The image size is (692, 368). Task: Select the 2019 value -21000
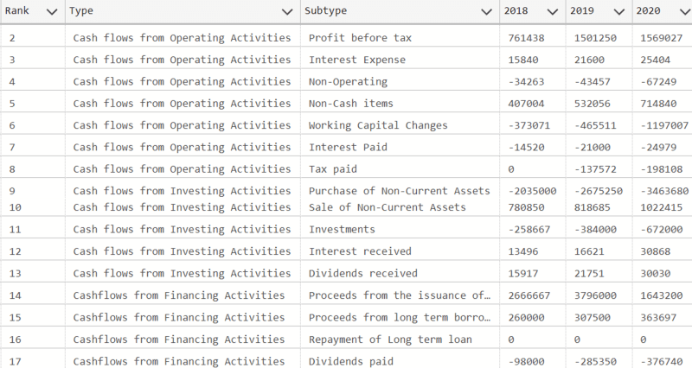tap(593, 147)
